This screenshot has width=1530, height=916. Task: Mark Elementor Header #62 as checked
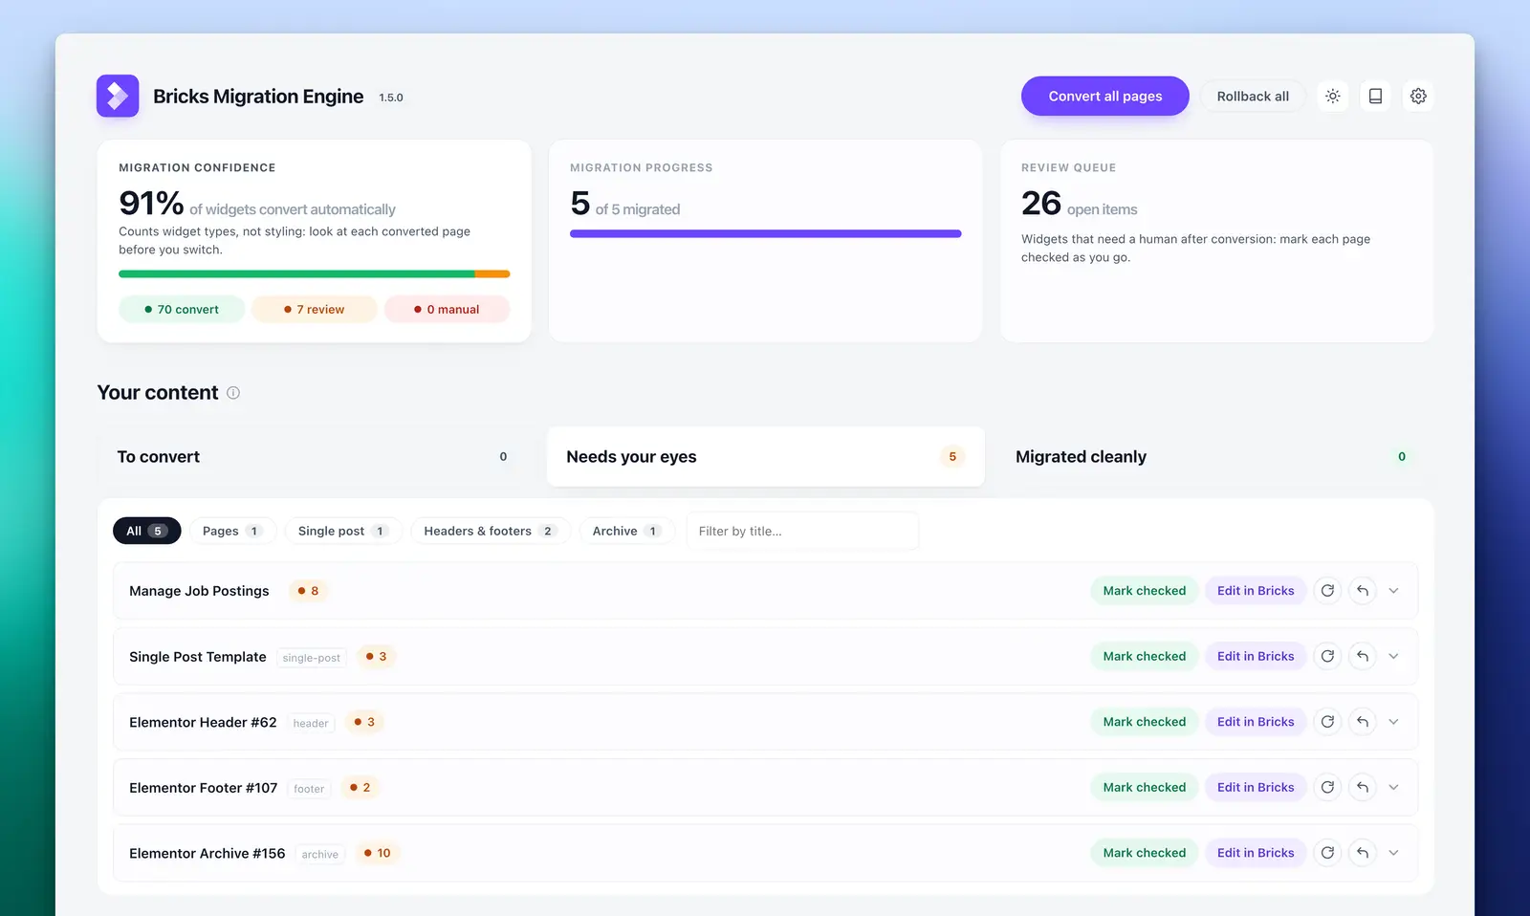click(1145, 722)
